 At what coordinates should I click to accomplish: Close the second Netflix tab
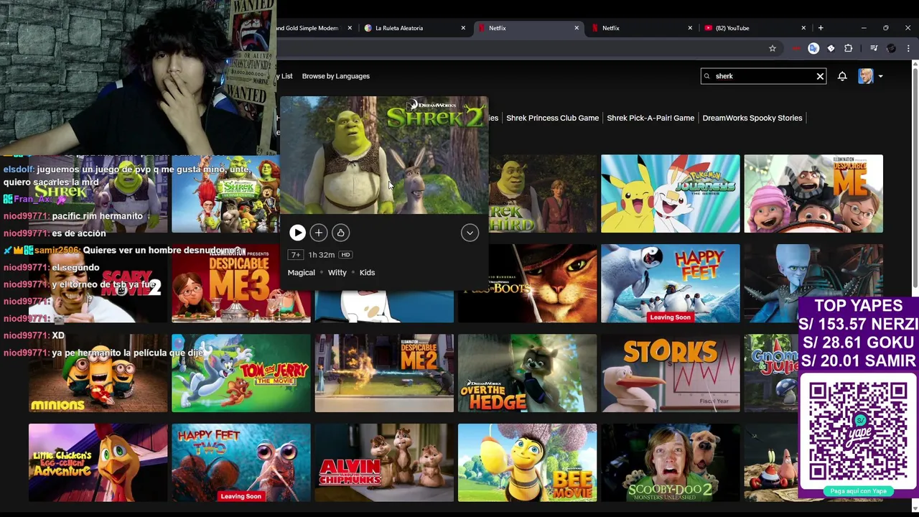pyautogui.click(x=690, y=28)
